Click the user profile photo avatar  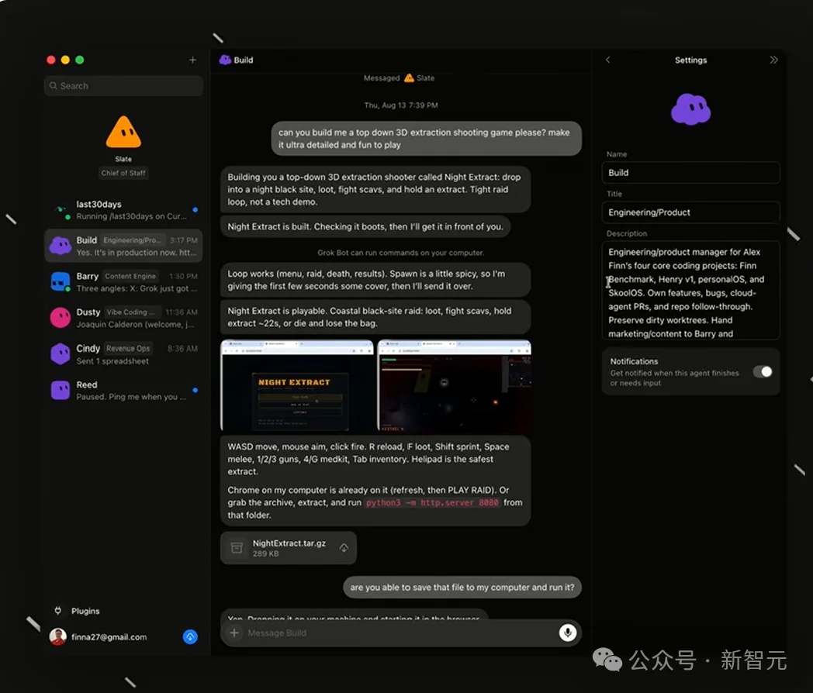click(x=57, y=636)
